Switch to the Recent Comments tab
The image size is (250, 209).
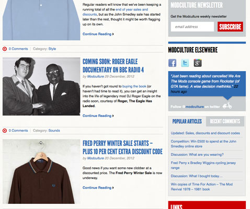pyautogui.click(x=225, y=121)
